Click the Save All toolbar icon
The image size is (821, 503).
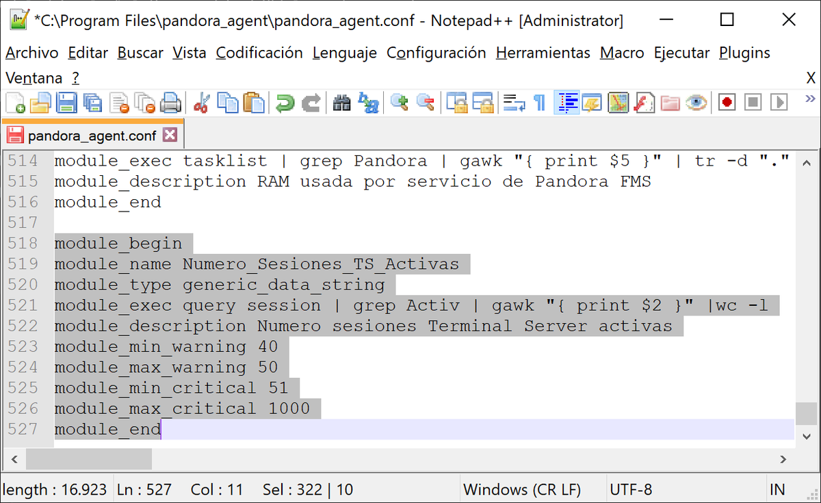click(x=92, y=103)
